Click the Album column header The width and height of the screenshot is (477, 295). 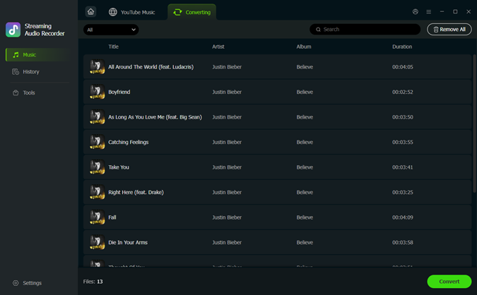(x=304, y=47)
